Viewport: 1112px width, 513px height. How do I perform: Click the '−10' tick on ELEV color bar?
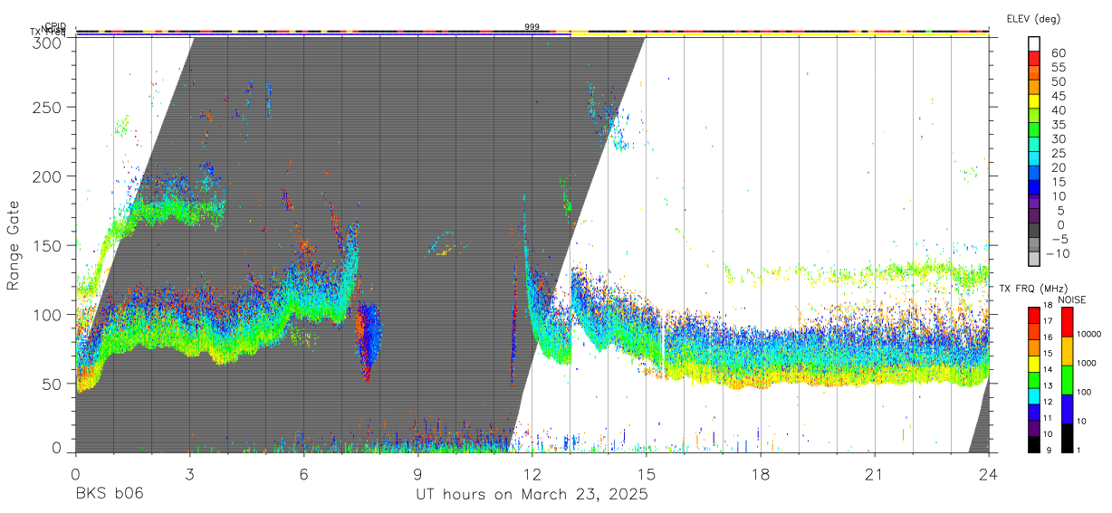(x=1060, y=254)
